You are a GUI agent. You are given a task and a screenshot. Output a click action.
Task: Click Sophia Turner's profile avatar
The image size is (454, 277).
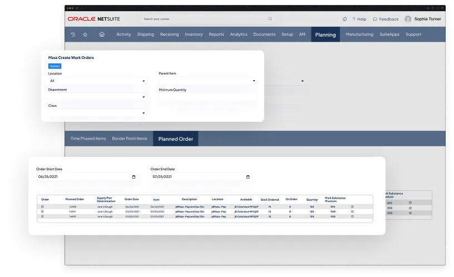[408, 19]
